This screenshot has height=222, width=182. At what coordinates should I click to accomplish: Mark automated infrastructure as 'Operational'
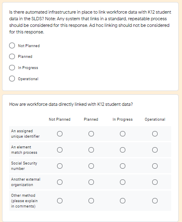(12, 79)
